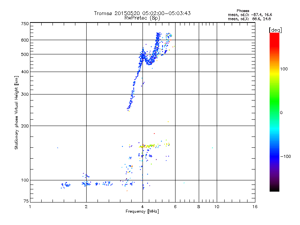Click the 'Frequency [MHz]' axis title

[142, 211]
